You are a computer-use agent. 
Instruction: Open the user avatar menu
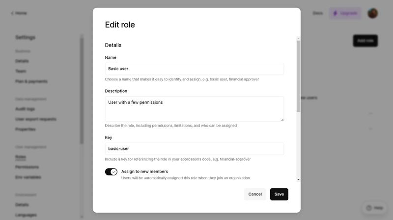(x=372, y=13)
